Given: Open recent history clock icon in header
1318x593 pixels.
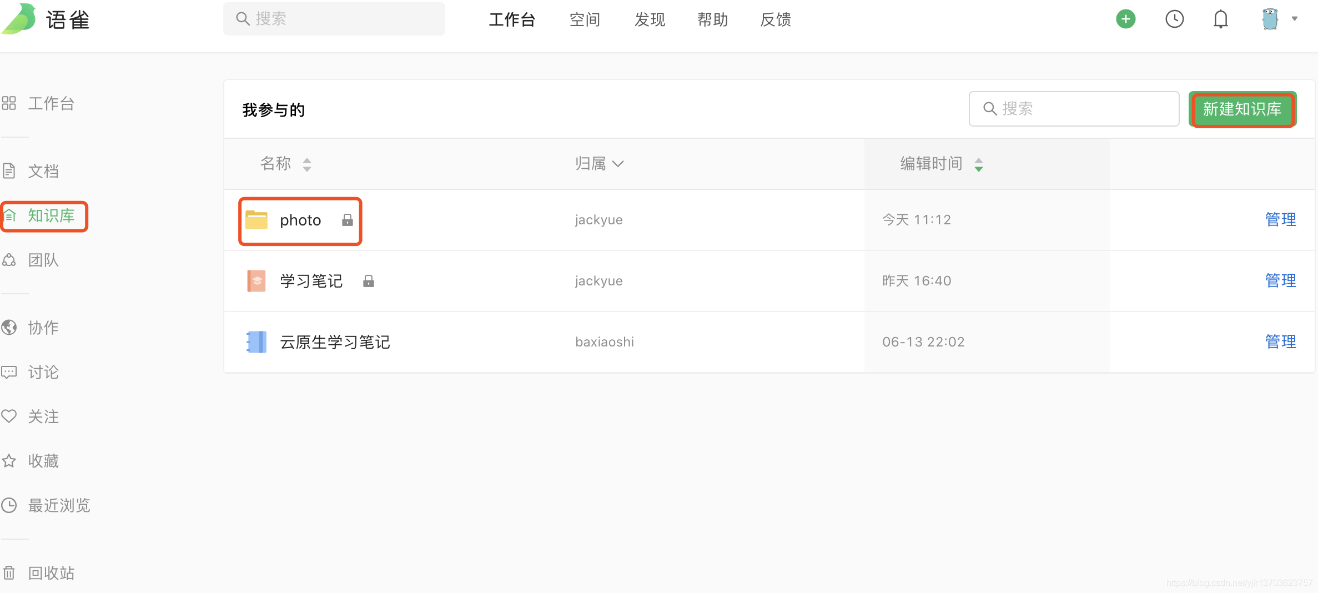Looking at the screenshot, I should 1174,19.
